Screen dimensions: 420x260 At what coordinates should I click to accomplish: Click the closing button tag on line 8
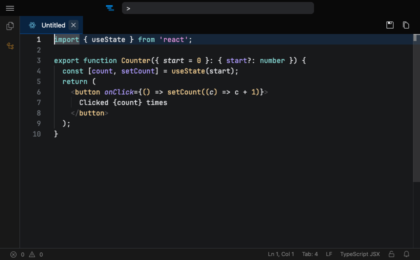pos(89,113)
